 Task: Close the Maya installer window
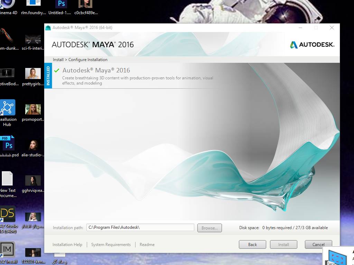tap(332, 28)
